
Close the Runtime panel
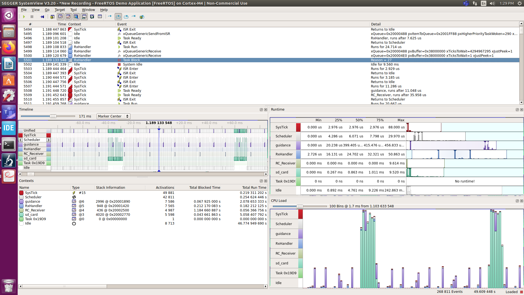[522, 110]
